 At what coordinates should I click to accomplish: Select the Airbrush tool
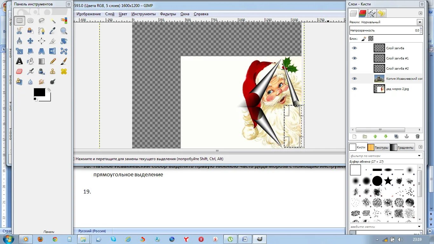click(x=30, y=71)
